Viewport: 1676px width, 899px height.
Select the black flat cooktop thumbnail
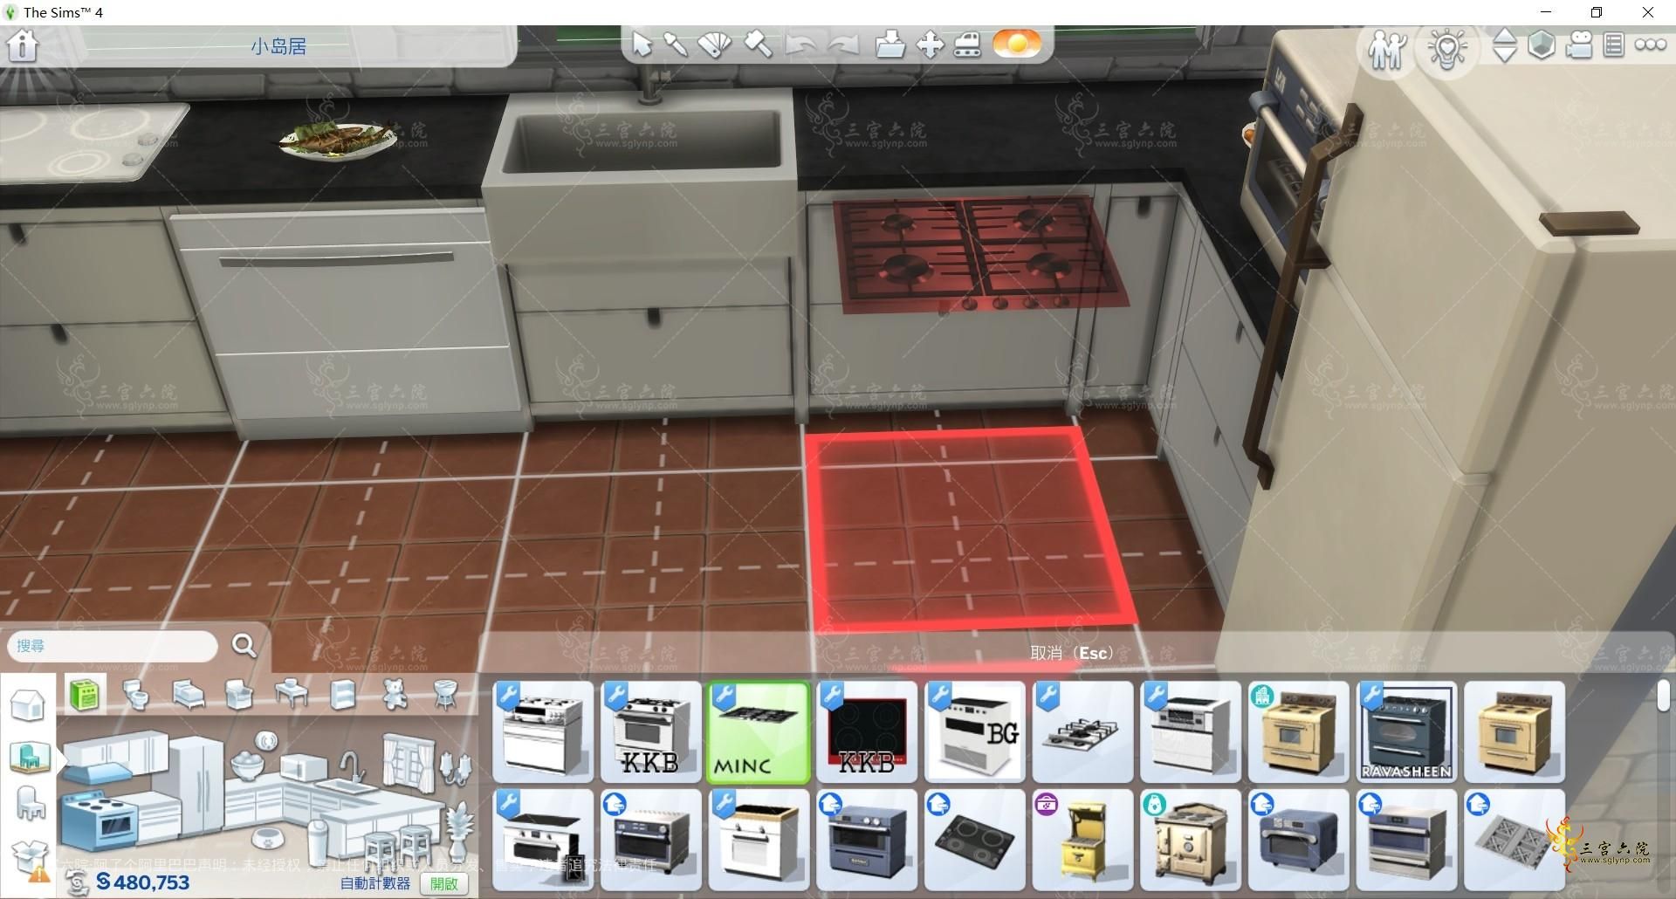click(x=974, y=841)
